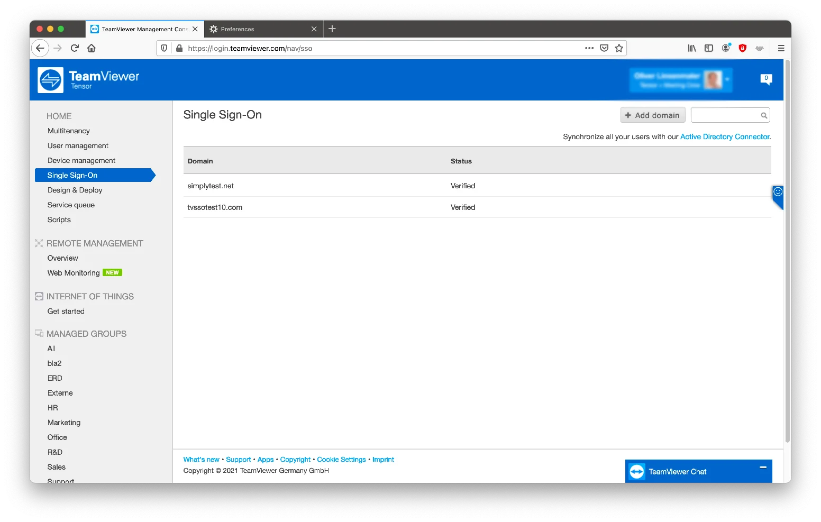Open the Support footer link
The image size is (821, 522).
coord(238,460)
